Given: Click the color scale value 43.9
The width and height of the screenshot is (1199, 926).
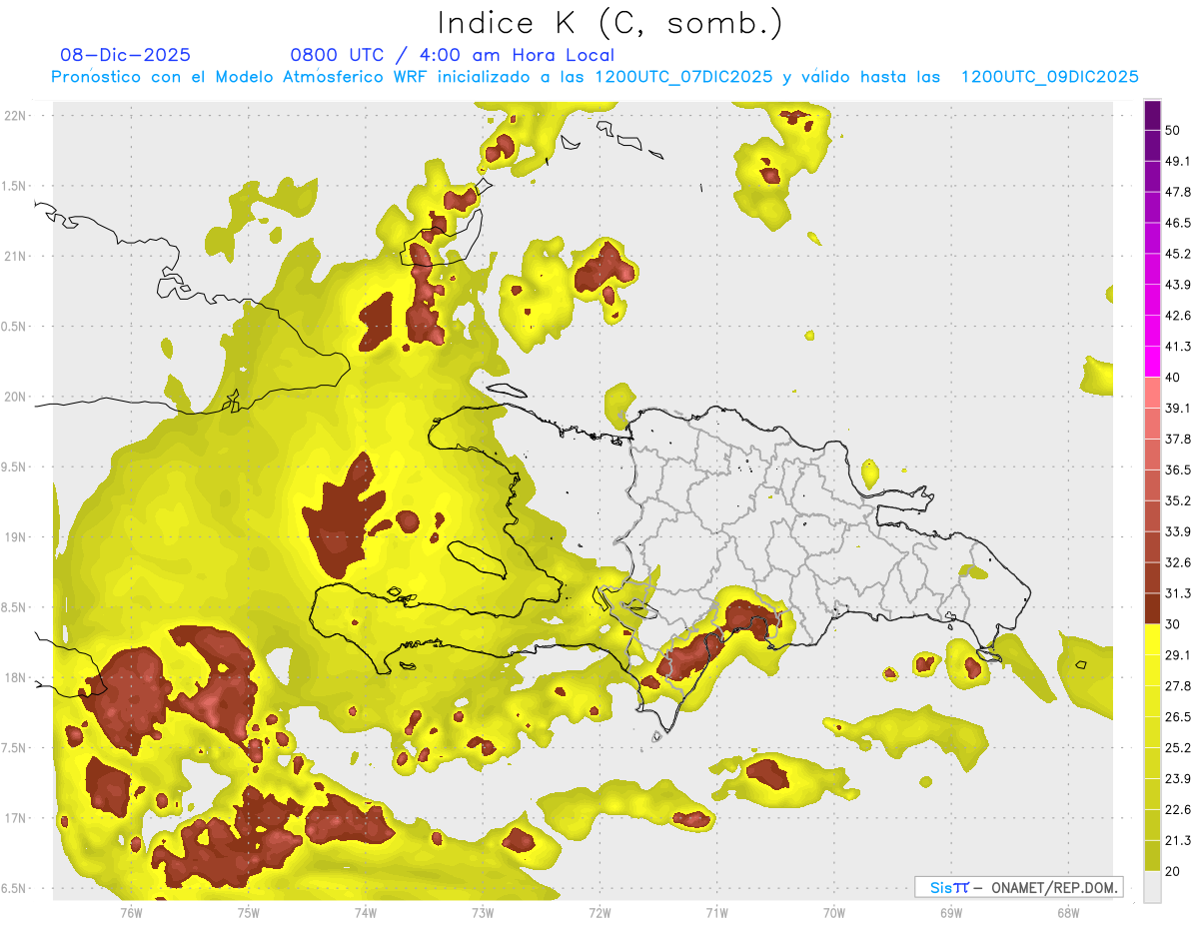Looking at the screenshot, I should (x=1177, y=285).
